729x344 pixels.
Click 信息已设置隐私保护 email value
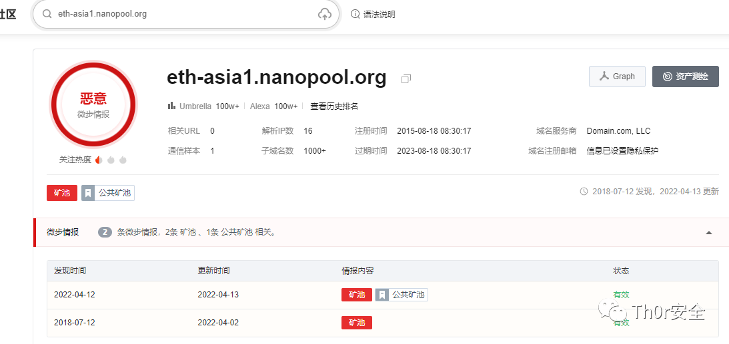(622, 150)
